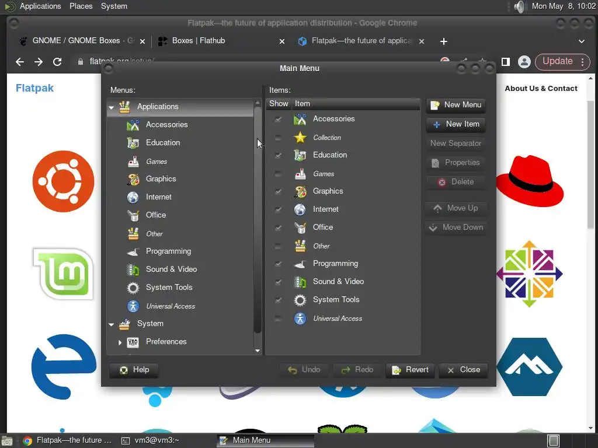Select Programming icon in Menus tree
598x448 pixels.
point(133,251)
